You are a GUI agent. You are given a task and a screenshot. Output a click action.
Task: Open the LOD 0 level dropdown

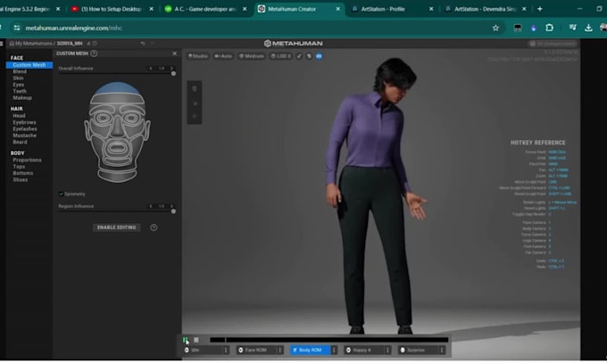coord(281,56)
